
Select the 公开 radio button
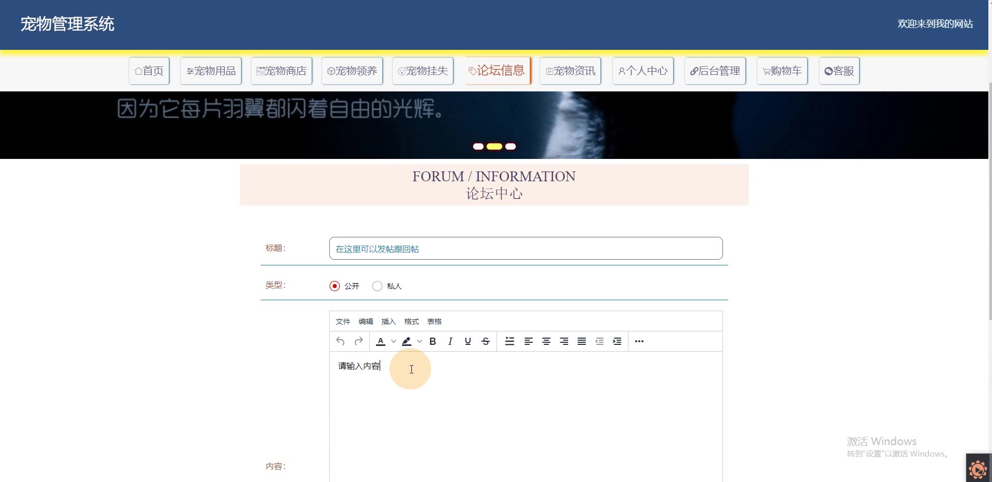335,286
